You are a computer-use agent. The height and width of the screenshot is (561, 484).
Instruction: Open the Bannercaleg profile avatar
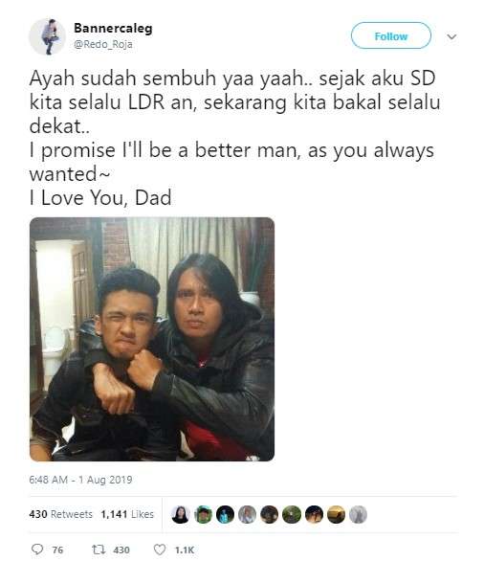pyautogui.click(x=47, y=36)
